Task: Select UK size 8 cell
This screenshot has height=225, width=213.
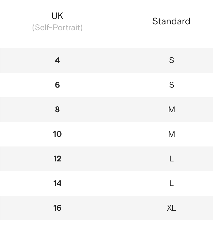Action: (x=57, y=110)
